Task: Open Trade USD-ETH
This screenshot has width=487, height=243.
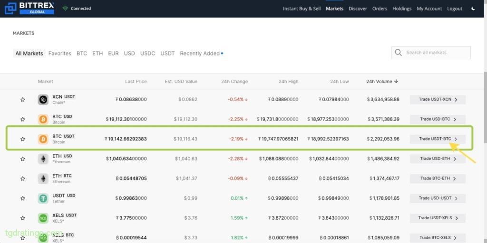Action: (x=438, y=159)
